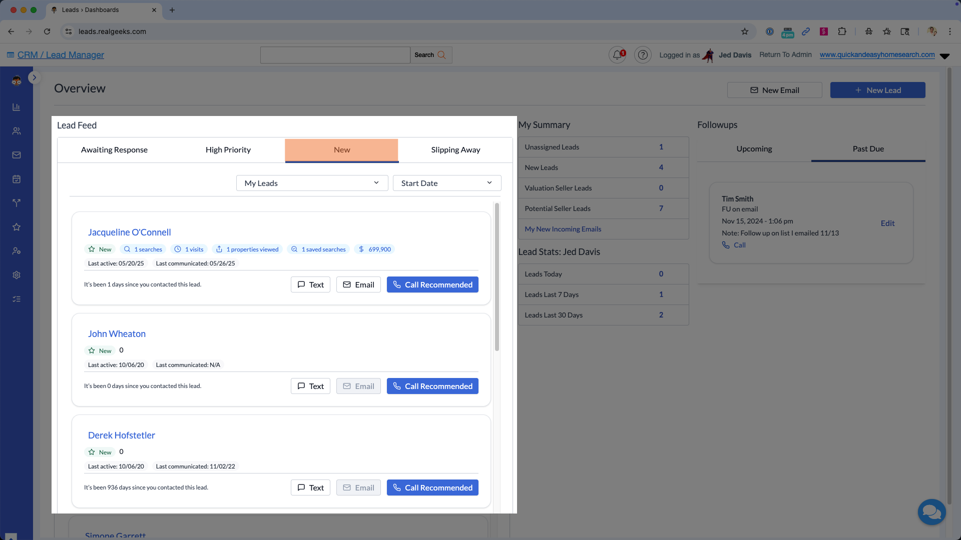Open www.quickandeasyhomesearch.com link
This screenshot has width=961, height=540.
pos(877,55)
